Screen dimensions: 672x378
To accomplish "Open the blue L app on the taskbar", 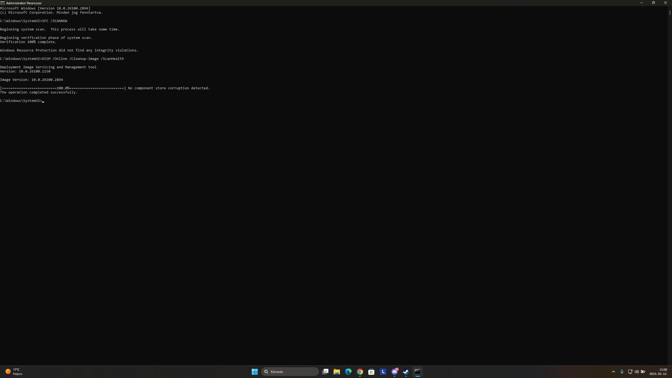I will pyautogui.click(x=383, y=372).
